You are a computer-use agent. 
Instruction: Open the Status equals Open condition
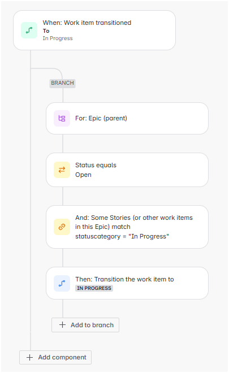pos(127,170)
